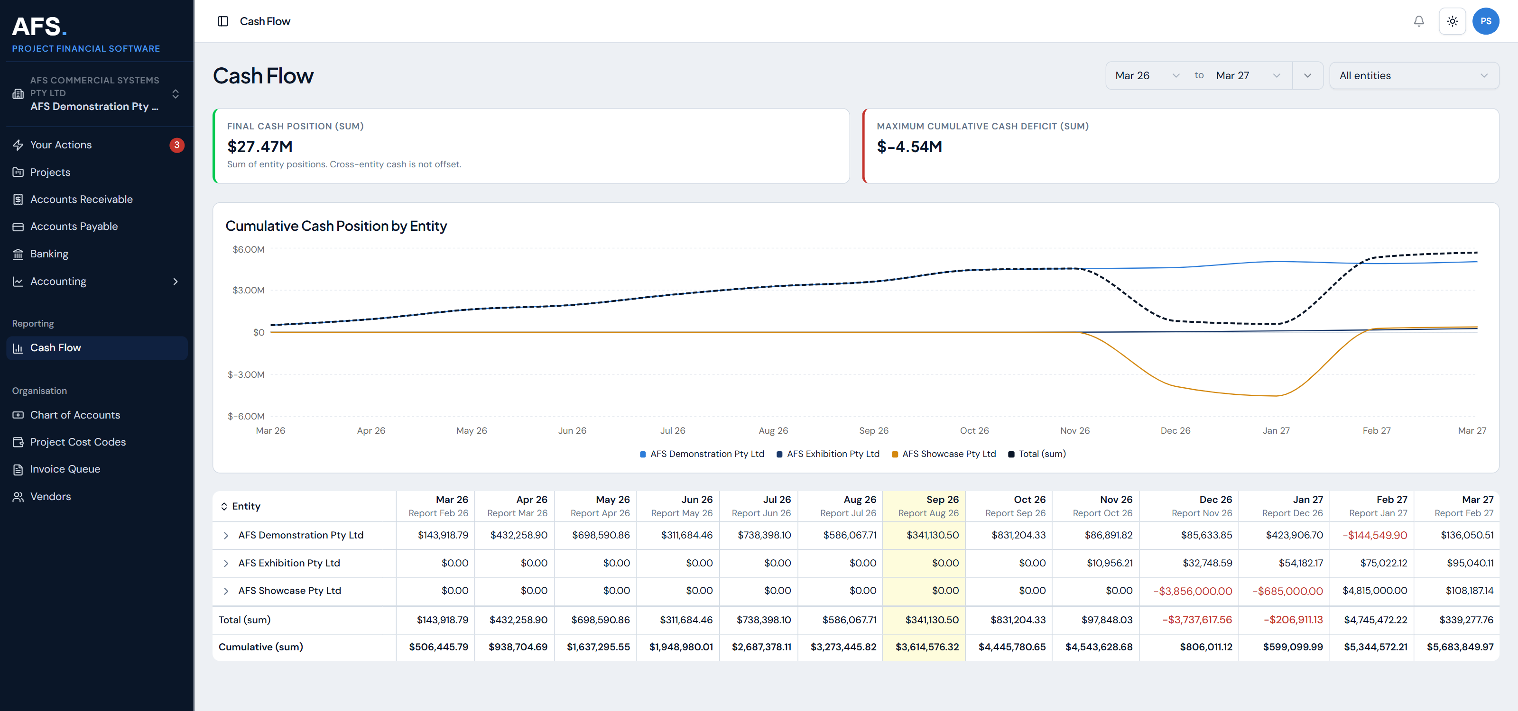The height and width of the screenshot is (711, 1518).
Task: Go to Projects page
Action: [97, 173]
